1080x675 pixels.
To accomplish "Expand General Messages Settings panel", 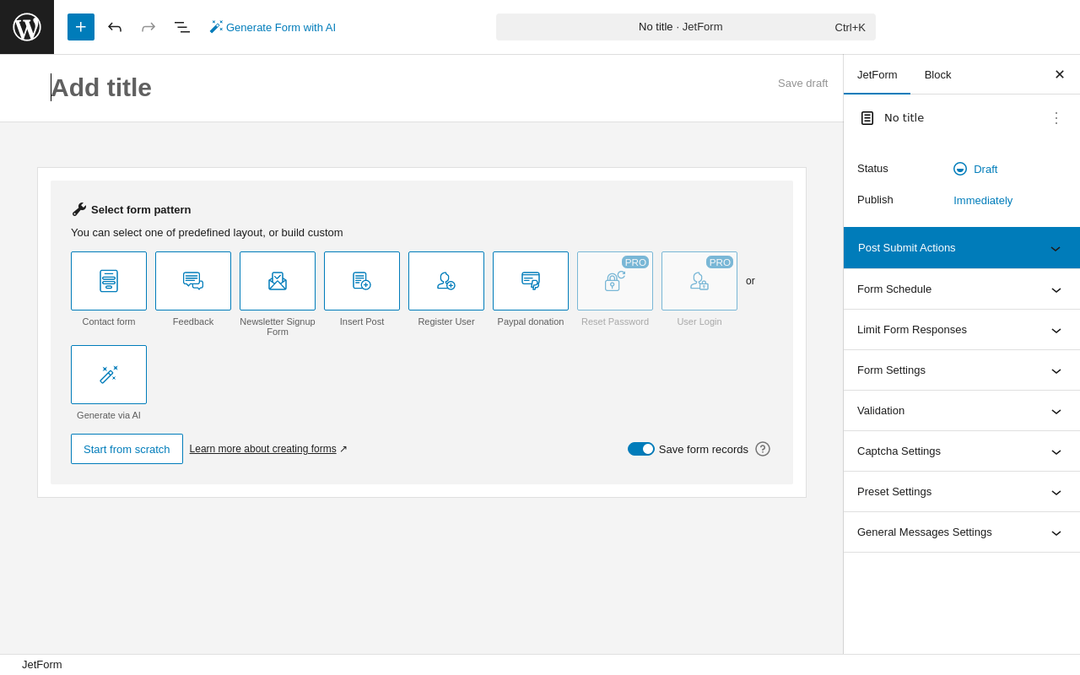I will tap(962, 532).
